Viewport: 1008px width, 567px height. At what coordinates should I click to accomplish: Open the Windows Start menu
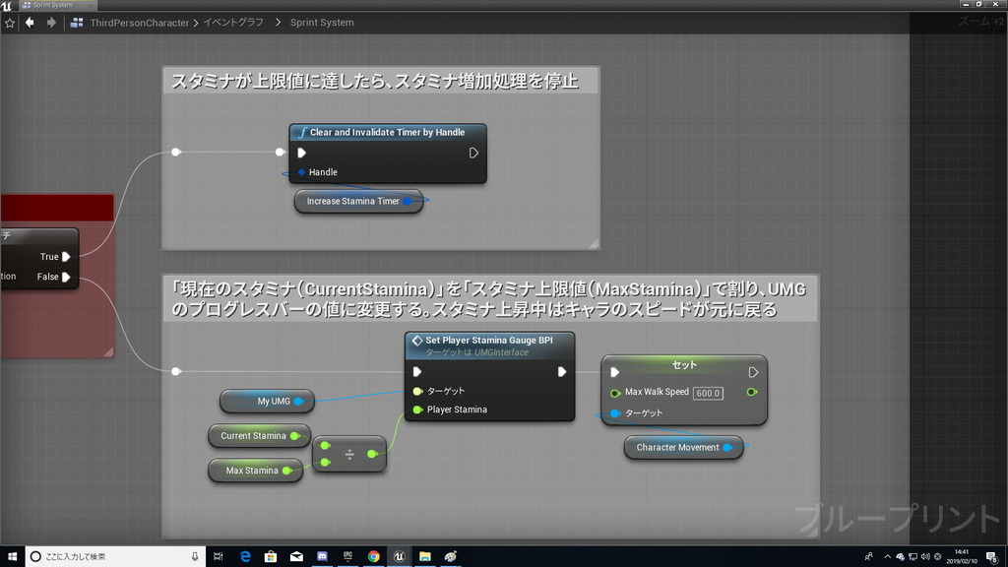click(12, 557)
